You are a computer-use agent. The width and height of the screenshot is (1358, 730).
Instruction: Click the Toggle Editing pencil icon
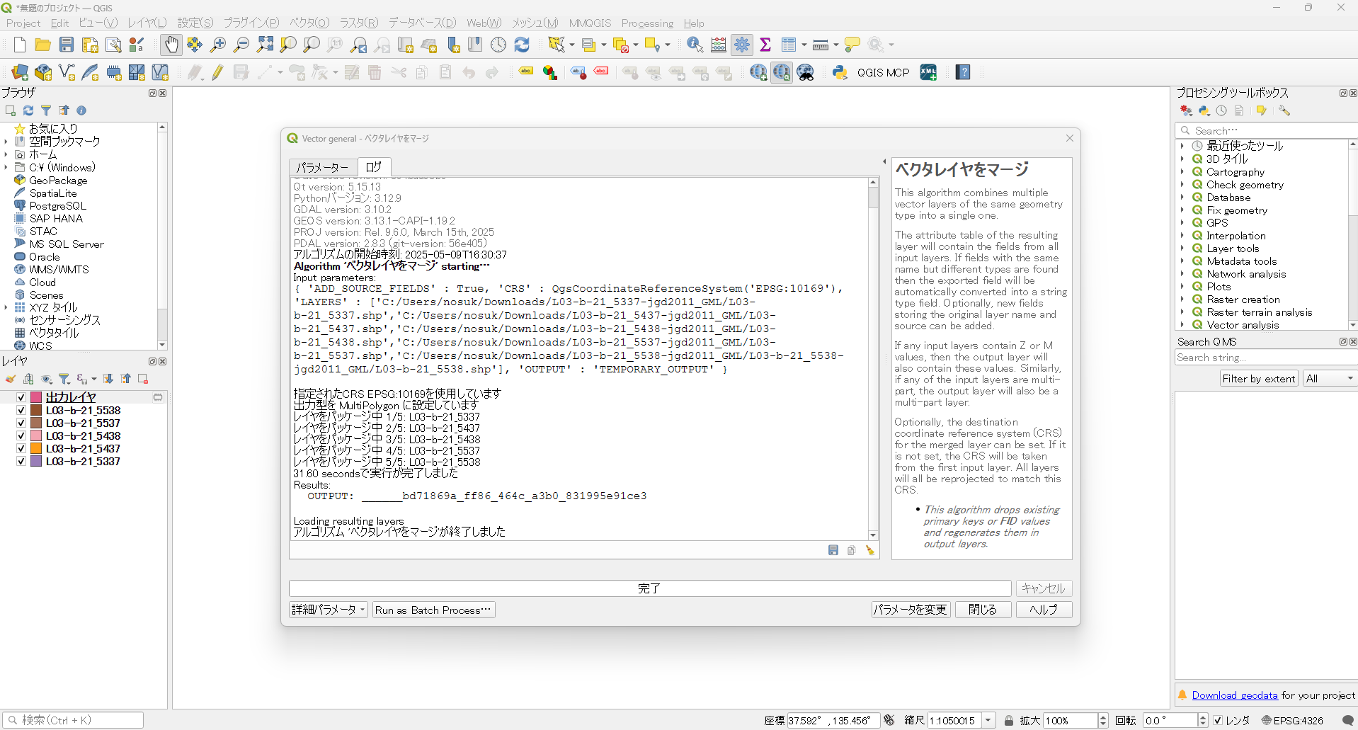(x=217, y=72)
